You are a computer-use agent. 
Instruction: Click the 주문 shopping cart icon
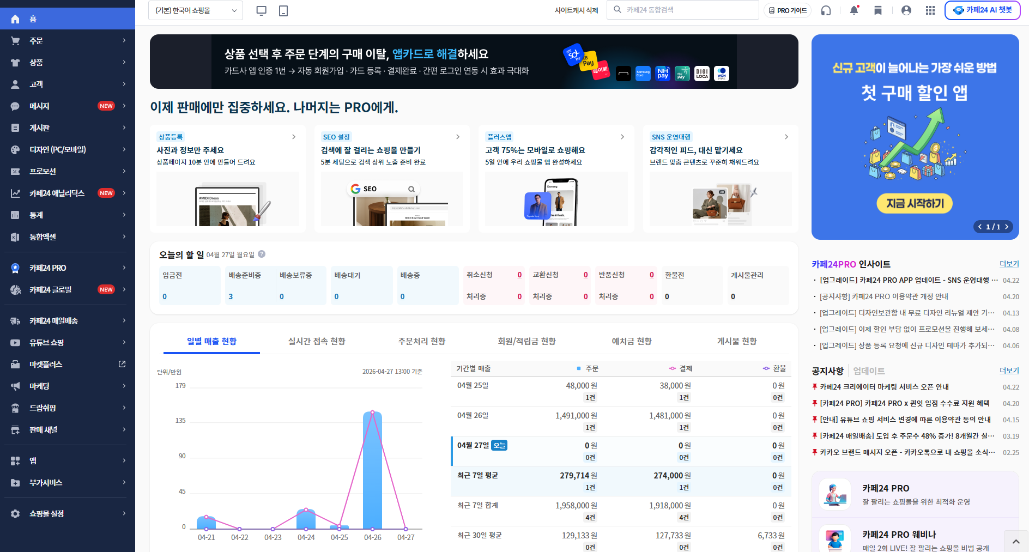(x=15, y=41)
